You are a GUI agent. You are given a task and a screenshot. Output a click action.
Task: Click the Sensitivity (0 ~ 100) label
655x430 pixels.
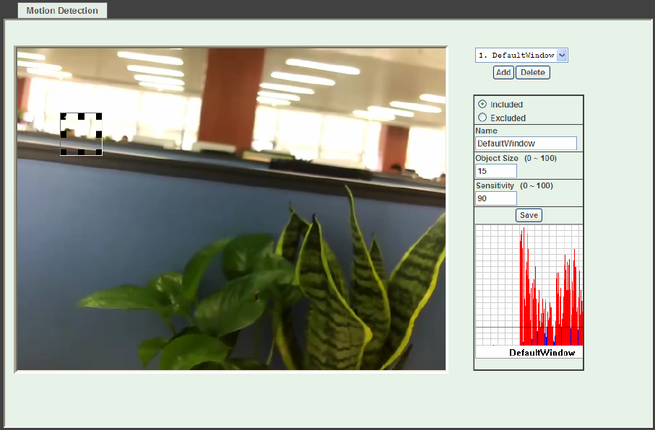pos(514,185)
